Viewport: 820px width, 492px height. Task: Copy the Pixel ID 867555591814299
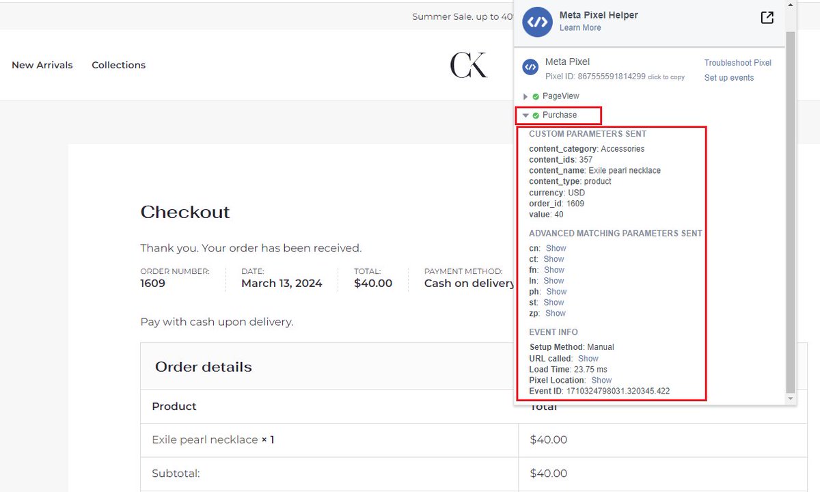click(x=615, y=77)
